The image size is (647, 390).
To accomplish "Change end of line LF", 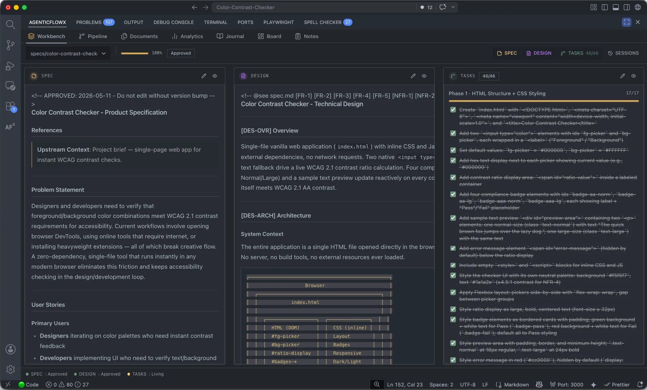I will (485, 385).
